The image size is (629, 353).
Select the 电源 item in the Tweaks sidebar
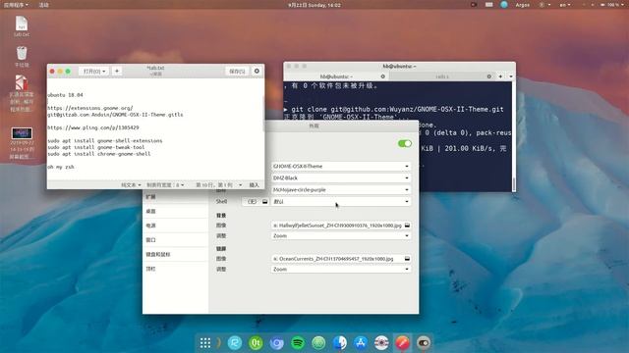tap(175, 226)
